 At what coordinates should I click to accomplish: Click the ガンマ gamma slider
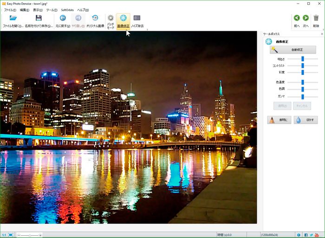pyautogui.click(x=303, y=97)
